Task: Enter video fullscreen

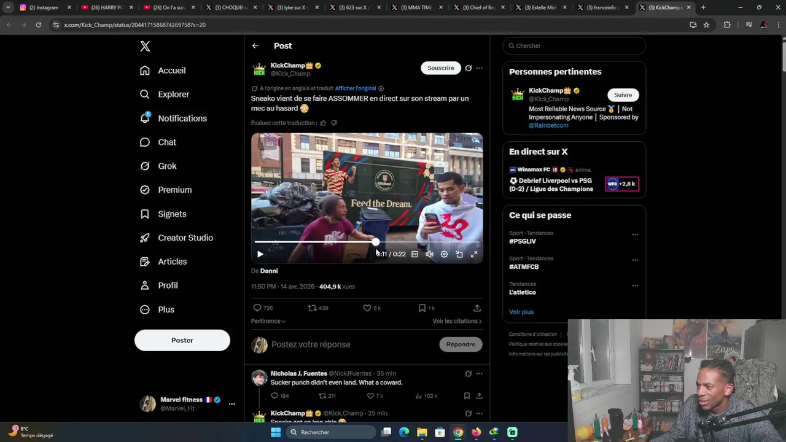Action: click(x=473, y=254)
